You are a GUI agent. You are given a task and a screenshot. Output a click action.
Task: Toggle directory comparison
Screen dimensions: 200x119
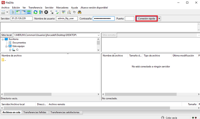tap(69, 12)
